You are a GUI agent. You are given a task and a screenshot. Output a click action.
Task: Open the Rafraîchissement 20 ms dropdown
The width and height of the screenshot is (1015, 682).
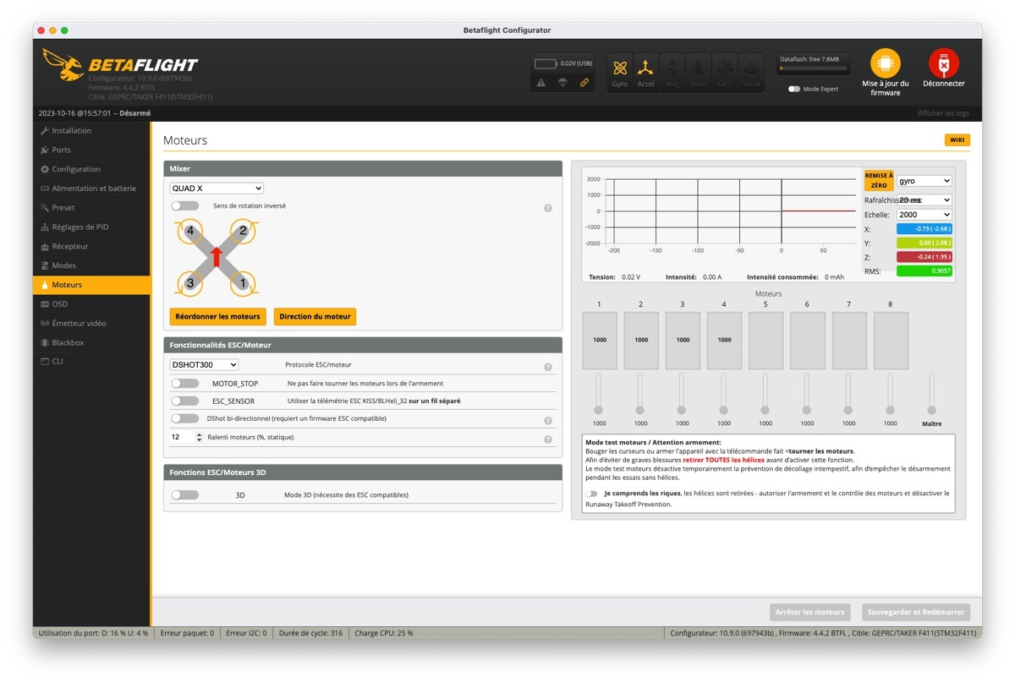tap(924, 200)
